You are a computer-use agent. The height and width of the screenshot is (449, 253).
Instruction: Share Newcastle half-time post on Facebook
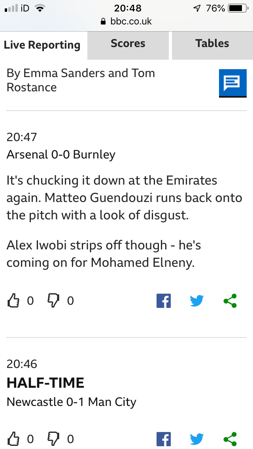[164, 439]
